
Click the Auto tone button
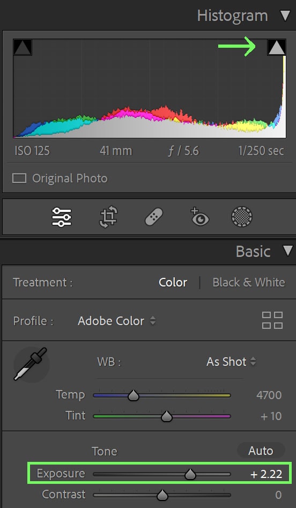261,451
